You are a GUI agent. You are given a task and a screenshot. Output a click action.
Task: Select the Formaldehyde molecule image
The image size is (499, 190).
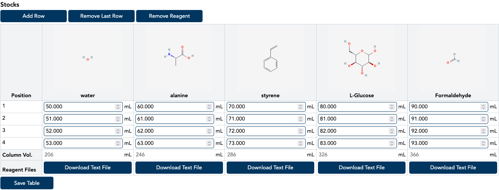(453, 58)
